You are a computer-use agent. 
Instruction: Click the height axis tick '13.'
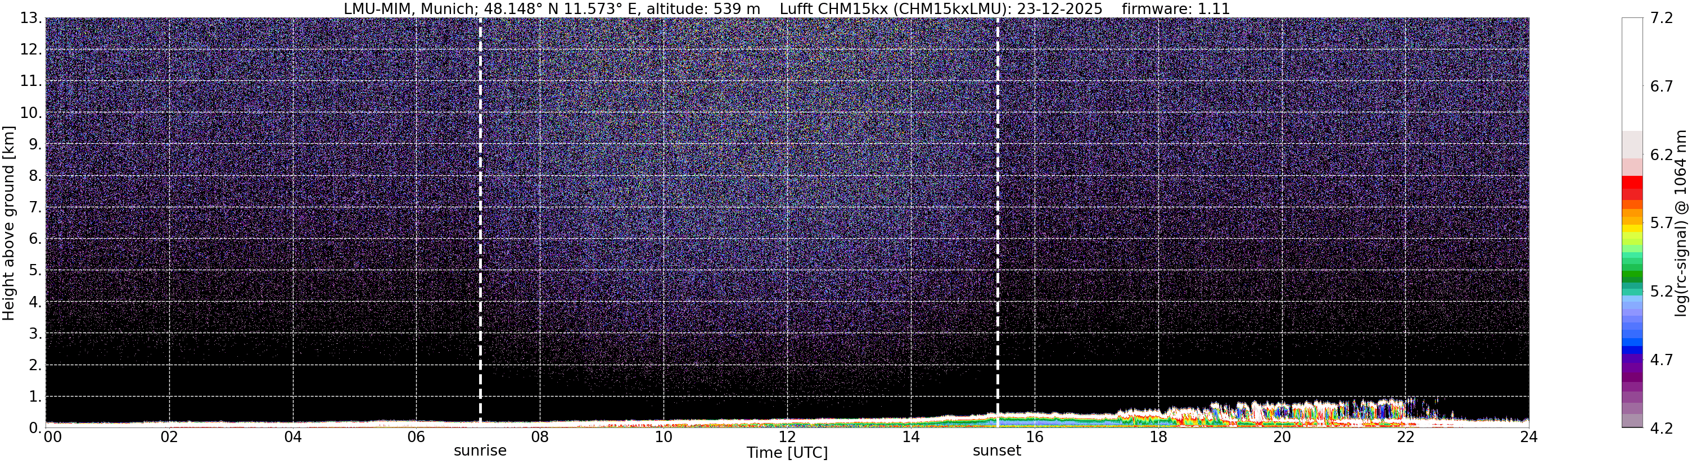coord(31,19)
